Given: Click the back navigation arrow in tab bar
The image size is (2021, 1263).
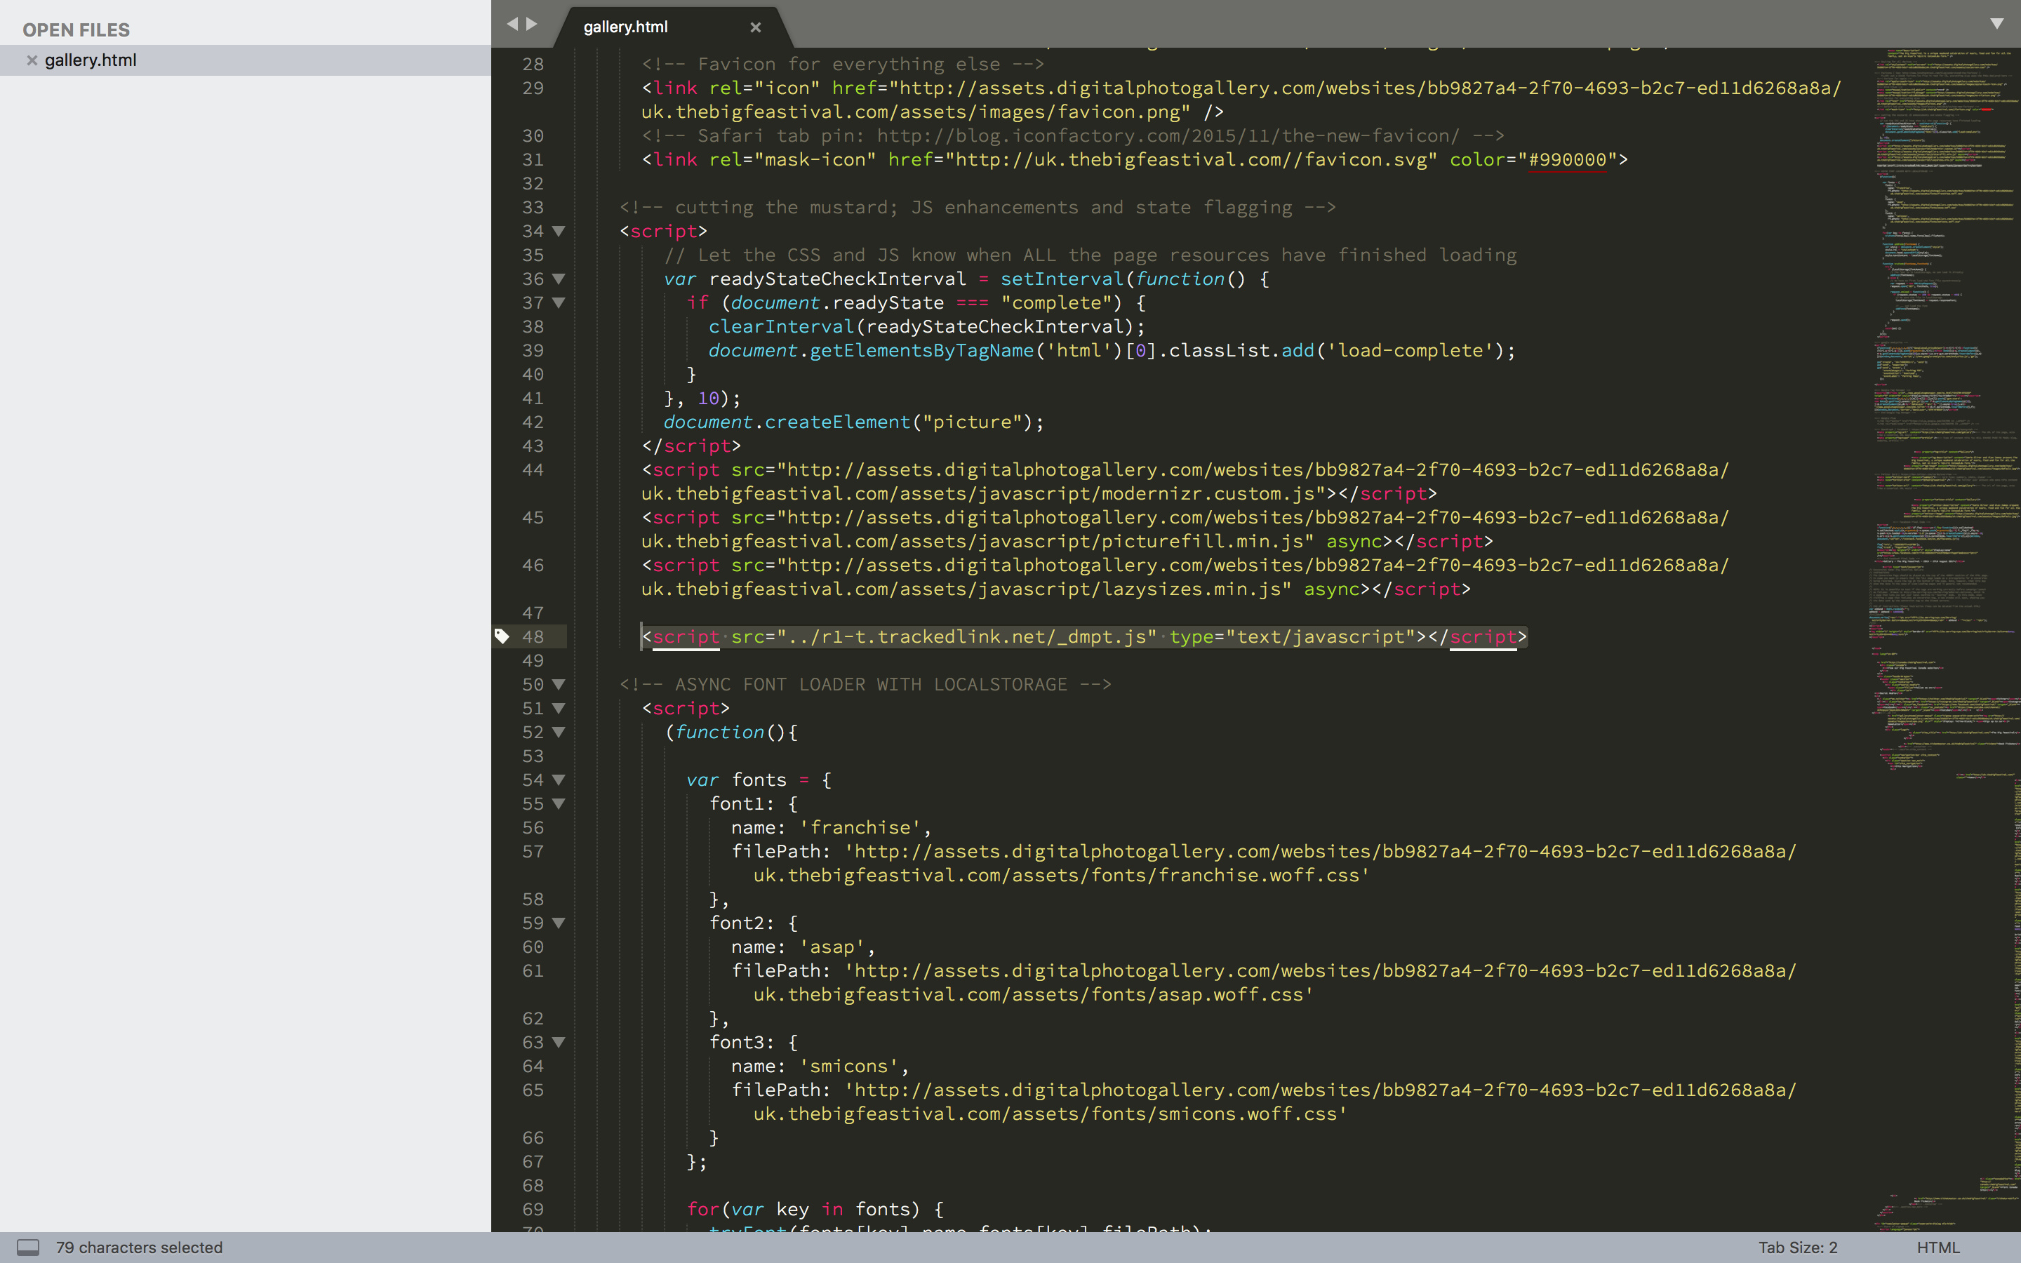Looking at the screenshot, I should 512,25.
